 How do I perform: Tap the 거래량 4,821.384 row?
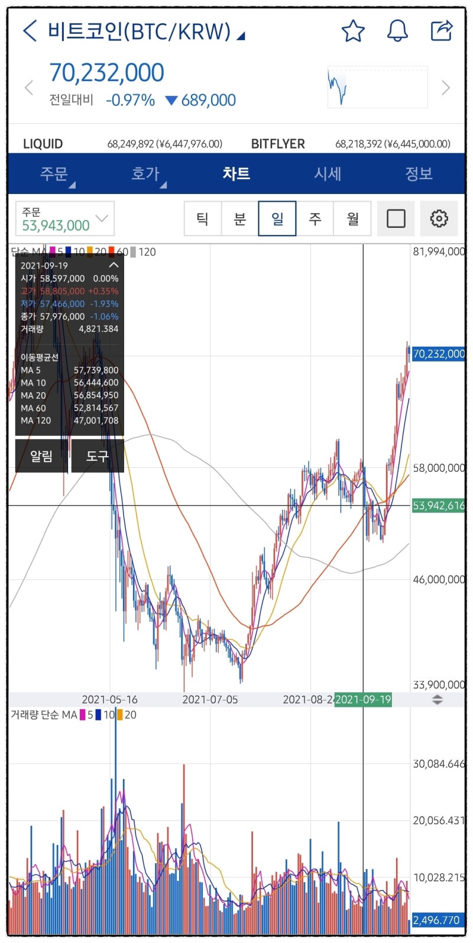70,329
